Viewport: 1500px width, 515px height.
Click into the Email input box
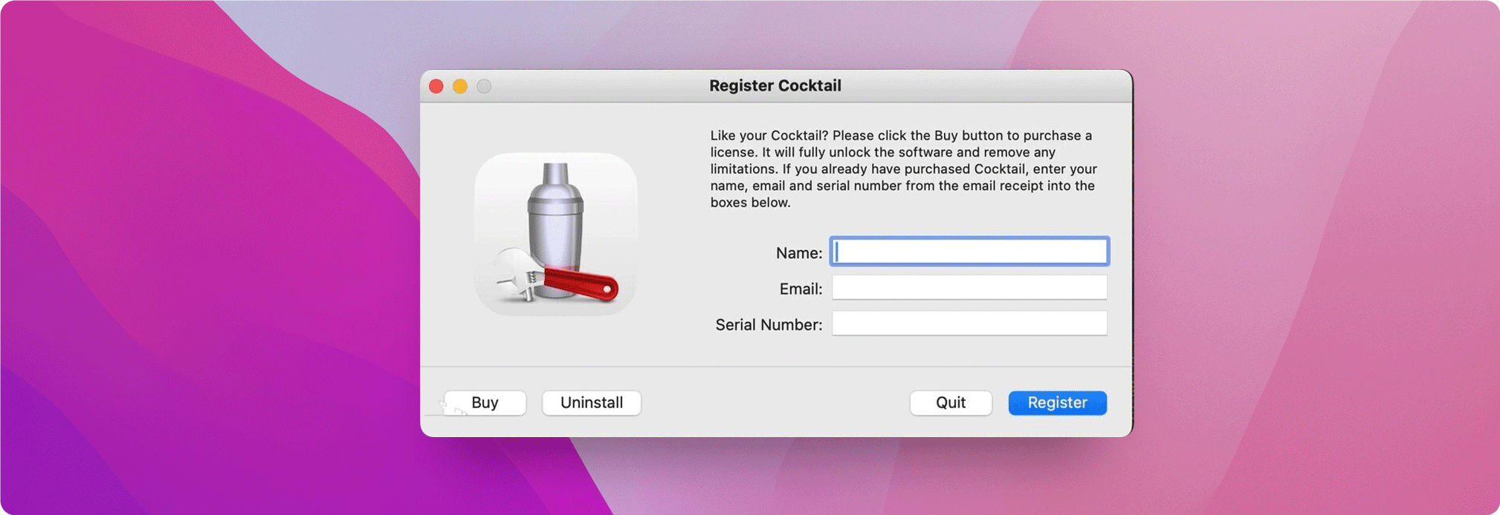969,288
